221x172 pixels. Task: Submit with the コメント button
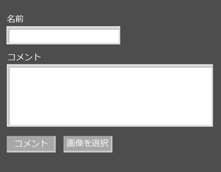[x=31, y=144]
